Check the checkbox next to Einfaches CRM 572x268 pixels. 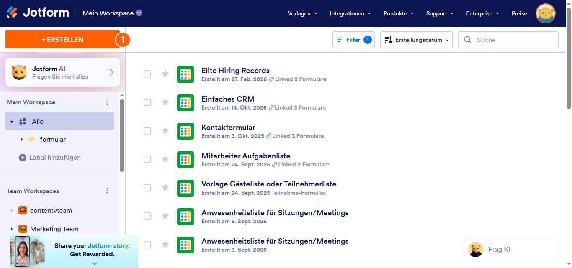pyautogui.click(x=147, y=102)
